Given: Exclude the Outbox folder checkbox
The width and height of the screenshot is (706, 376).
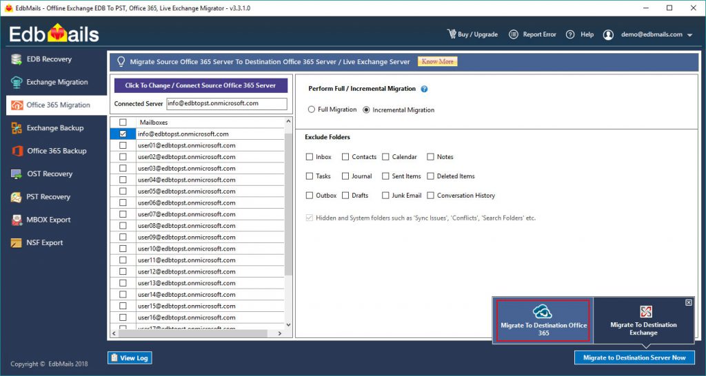Looking at the screenshot, I should click(x=310, y=196).
